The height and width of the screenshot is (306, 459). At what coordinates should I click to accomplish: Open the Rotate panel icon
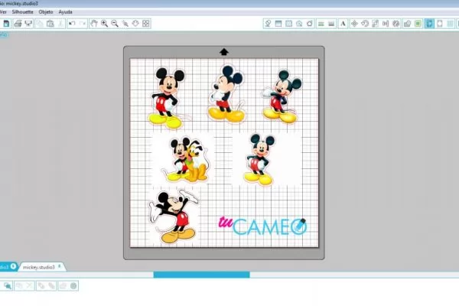pyautogui.click(x=365, y=24)
